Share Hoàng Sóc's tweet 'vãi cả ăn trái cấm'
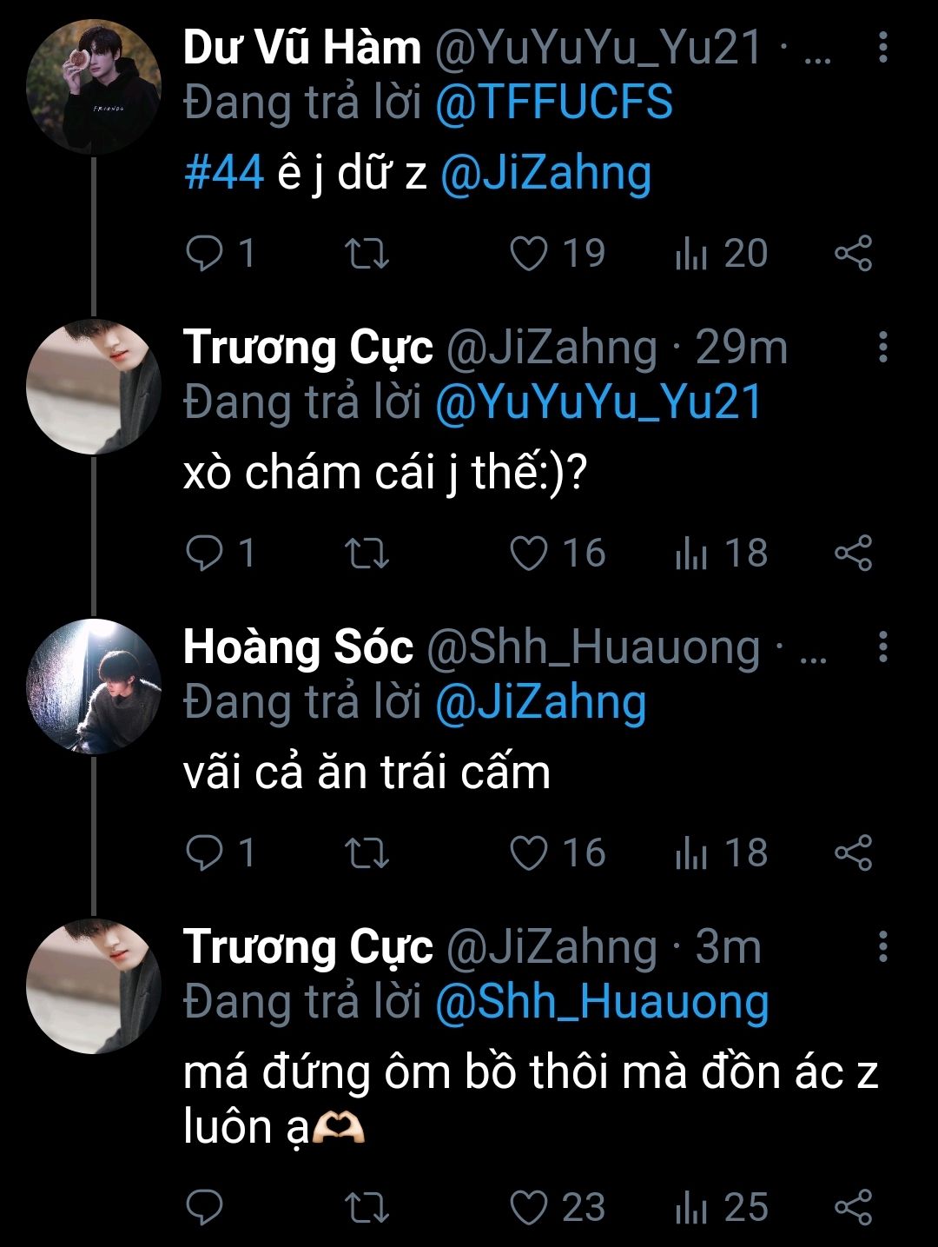This screenshot has height=1247, width=938. tap(853, 852)
